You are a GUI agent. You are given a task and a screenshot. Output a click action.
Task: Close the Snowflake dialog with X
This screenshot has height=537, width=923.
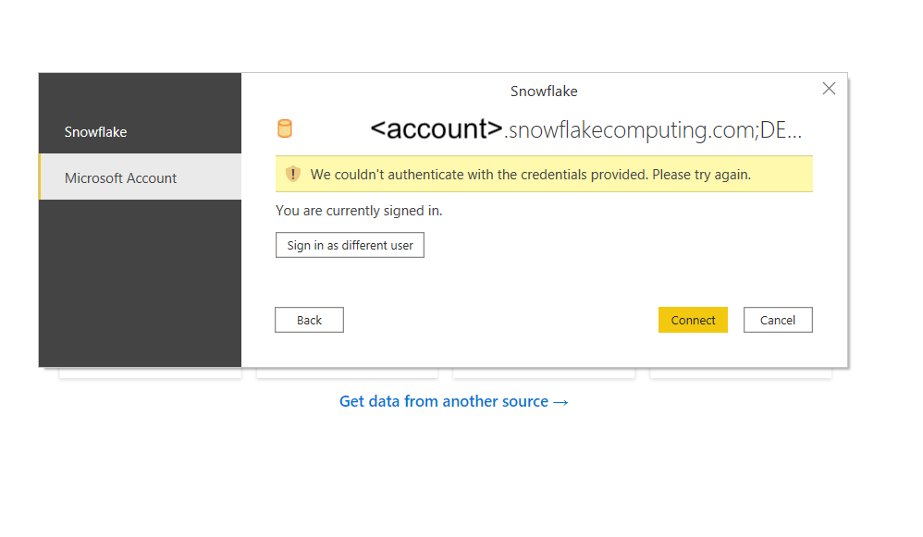tap(829, 89)
